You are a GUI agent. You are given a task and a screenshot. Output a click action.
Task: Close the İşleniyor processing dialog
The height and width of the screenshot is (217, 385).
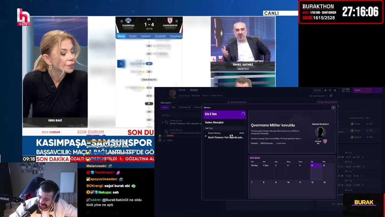click(x=333, y=108)
